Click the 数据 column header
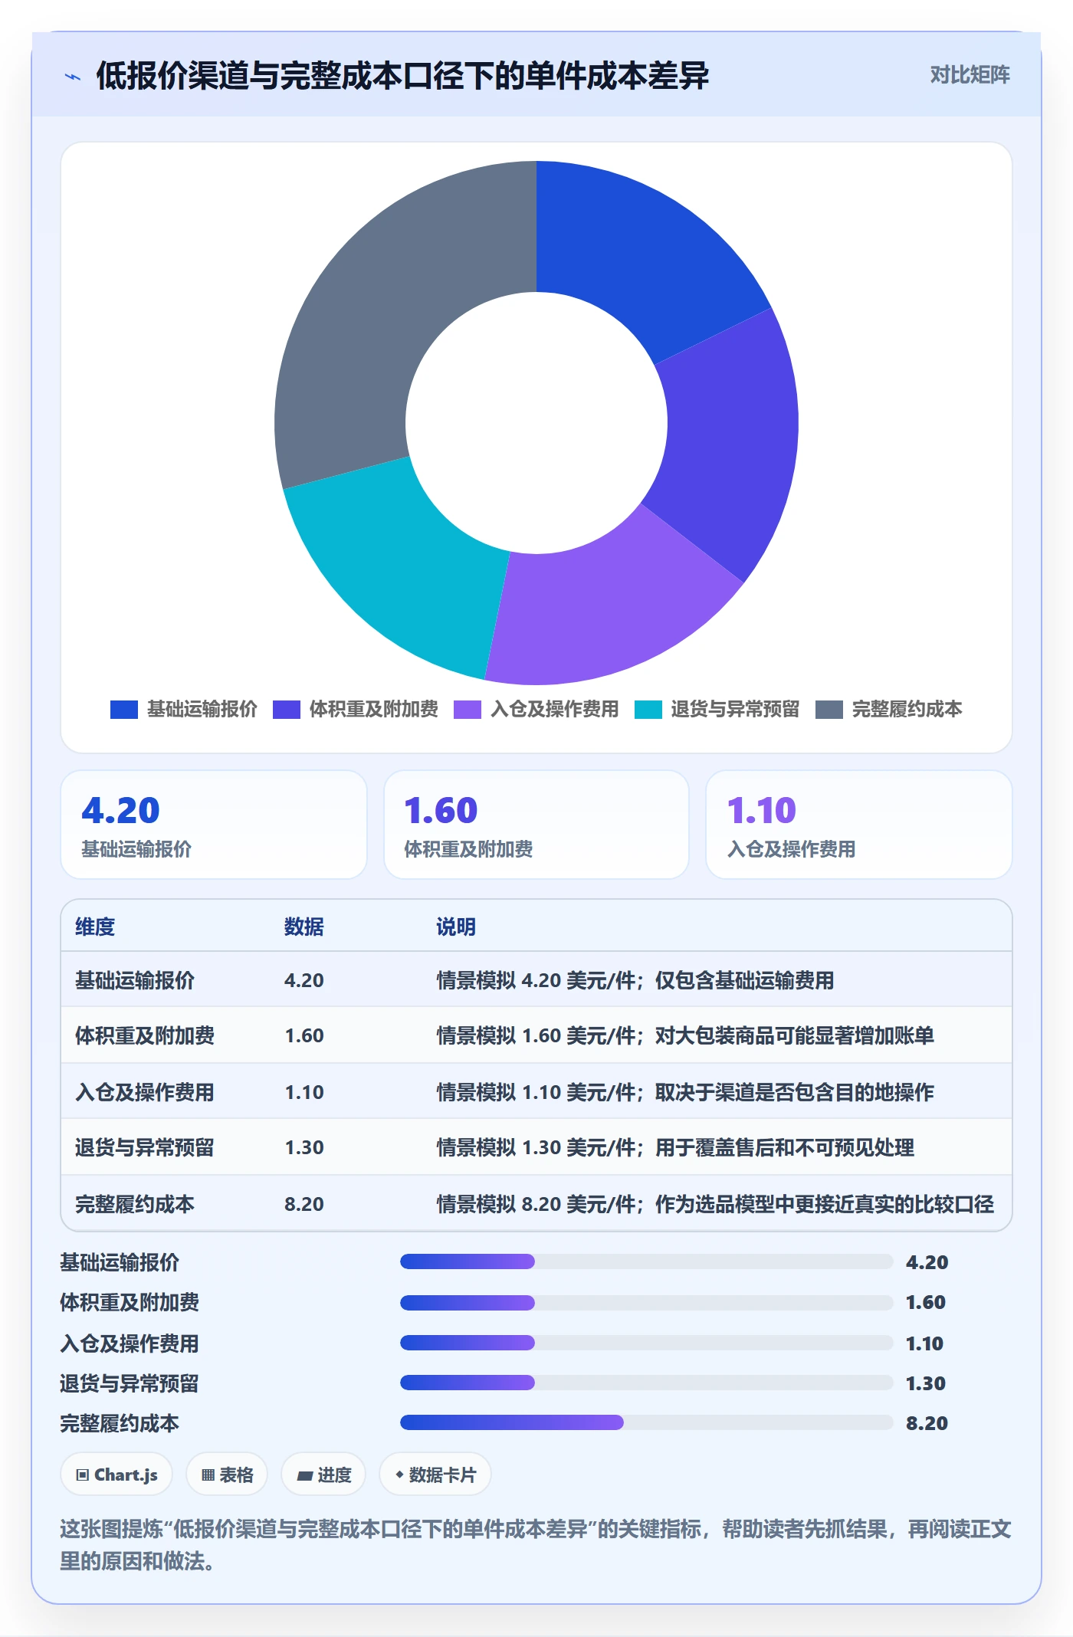Viewport: 1073px width, 1637px height. [x=304, y=927]
